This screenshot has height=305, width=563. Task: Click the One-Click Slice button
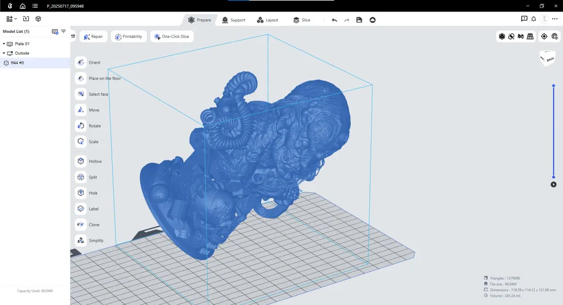[172, 37]
